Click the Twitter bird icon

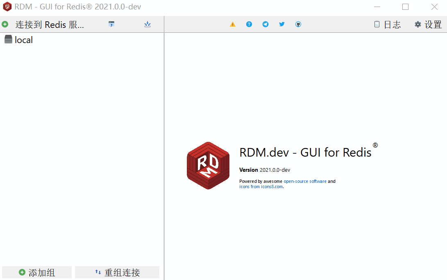(282, 25)
